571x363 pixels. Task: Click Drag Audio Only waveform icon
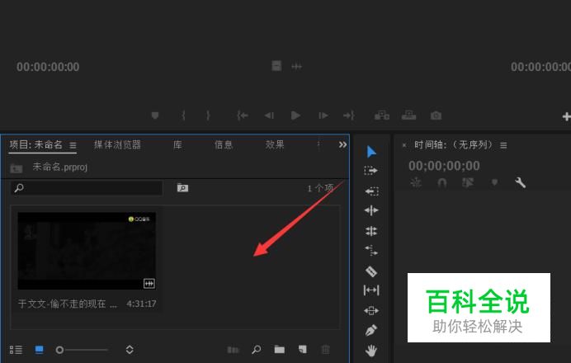click(x=296, y=66)
